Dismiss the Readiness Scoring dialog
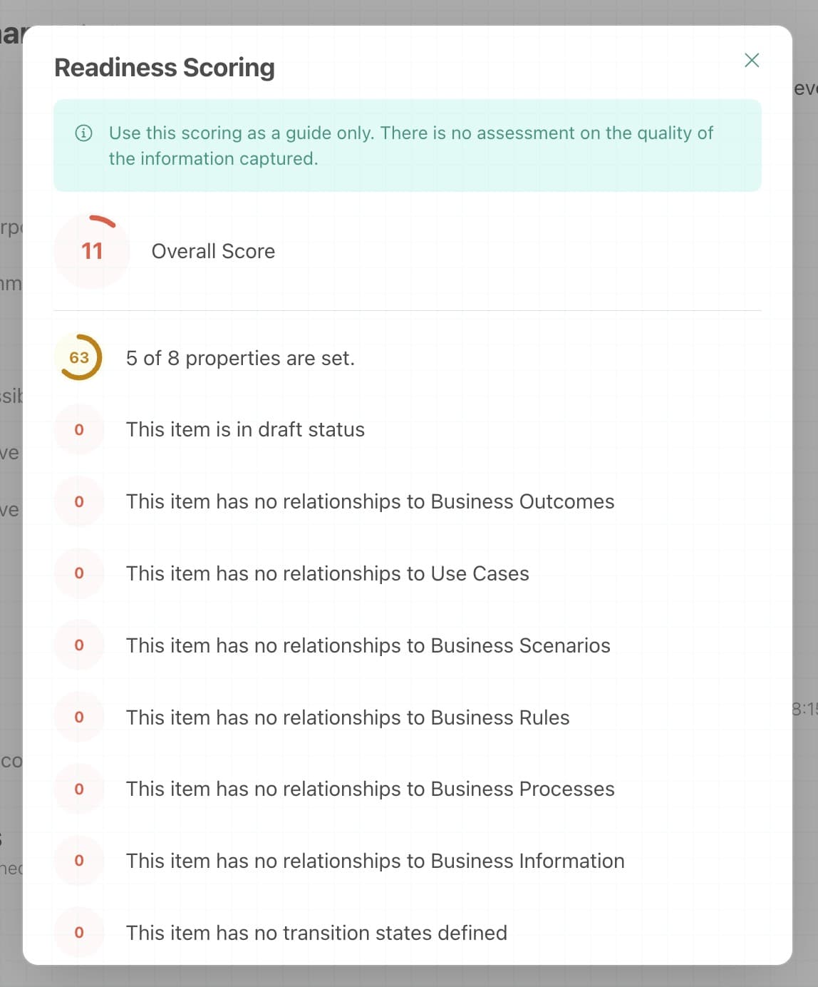The image size is (818, 987). pos(751,61)
